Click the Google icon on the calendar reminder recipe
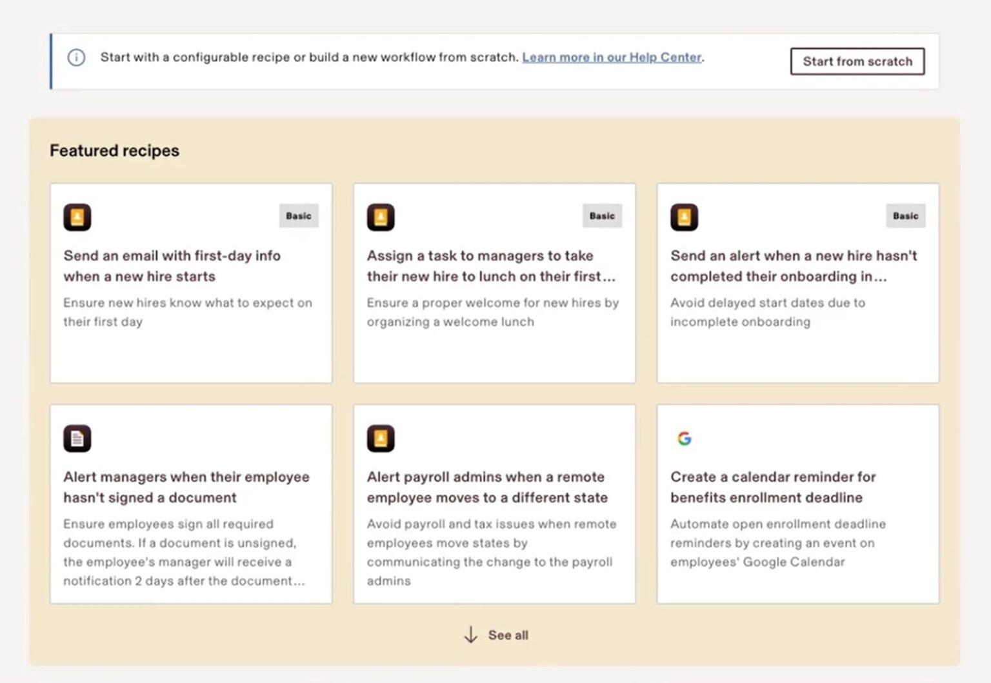This screenshot has width=991, height=683. pos(685,437)
